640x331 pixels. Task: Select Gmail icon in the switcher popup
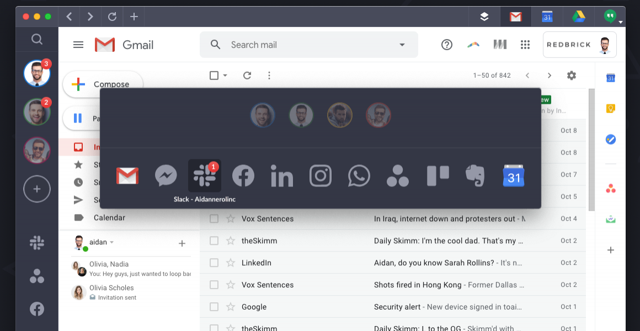(127, 176)
